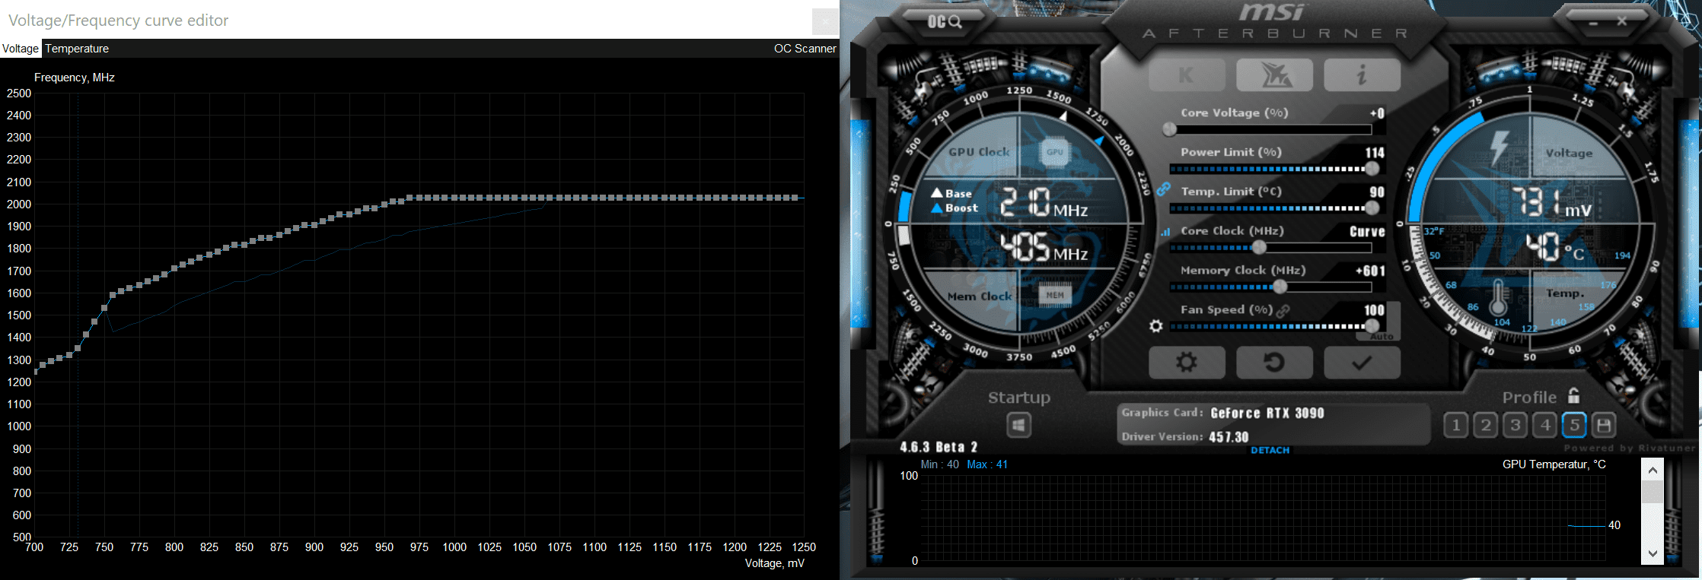
Task: Click the Temp. Limit value 90
Action: tap(1378, 192)
